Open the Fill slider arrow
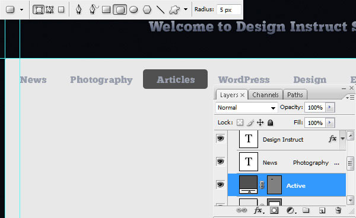The width and height of the screenshot is (356, 218). [x=330, y=123]
